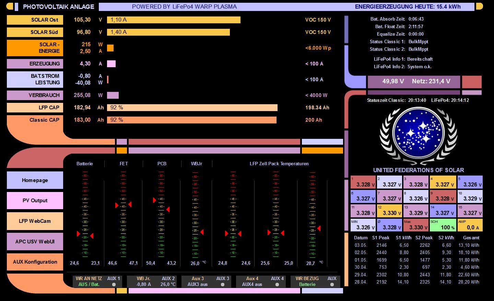Click the Batterie temperature gauge

[85, 214]
